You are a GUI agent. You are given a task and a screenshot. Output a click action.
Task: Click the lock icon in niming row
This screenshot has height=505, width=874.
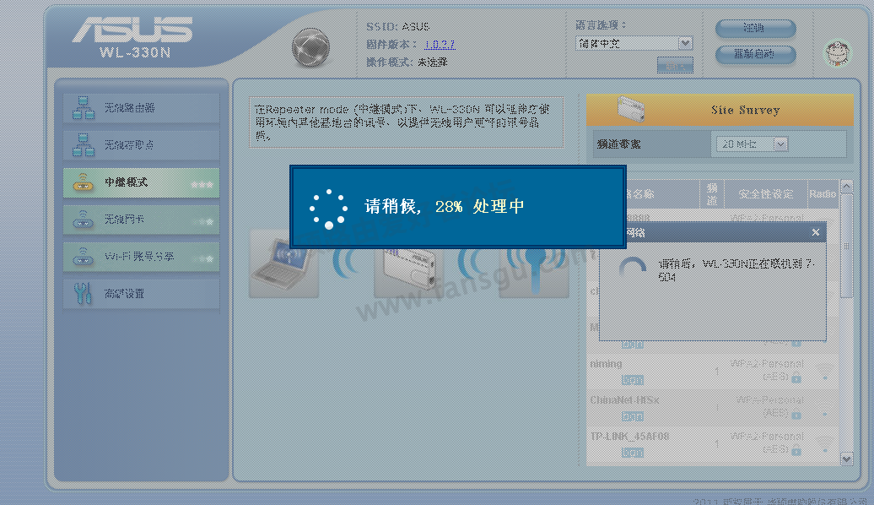796,378
